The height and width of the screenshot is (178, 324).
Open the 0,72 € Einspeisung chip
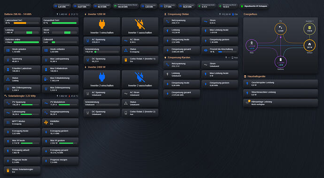(206, 6)
